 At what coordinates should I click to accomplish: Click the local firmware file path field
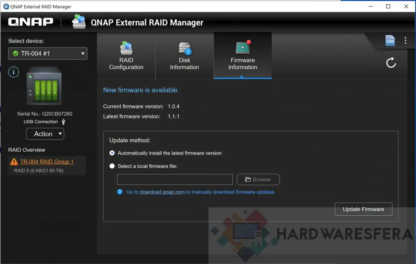point(175,180)
